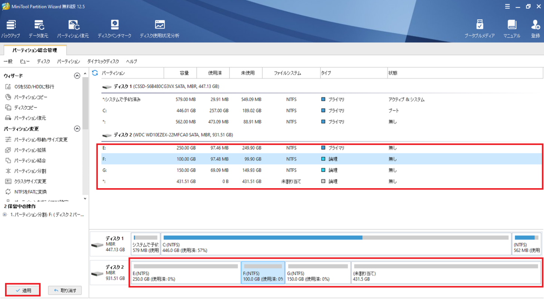This screenshot has height=306, width=544.
Task: Click the ディスク 1 drive icon in the disk map
Action: point(97,245)
